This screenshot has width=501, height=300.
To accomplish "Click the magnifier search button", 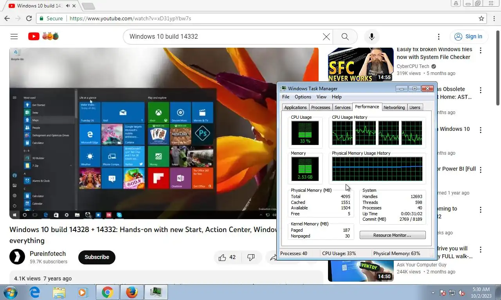I will (x=345, y=36).
